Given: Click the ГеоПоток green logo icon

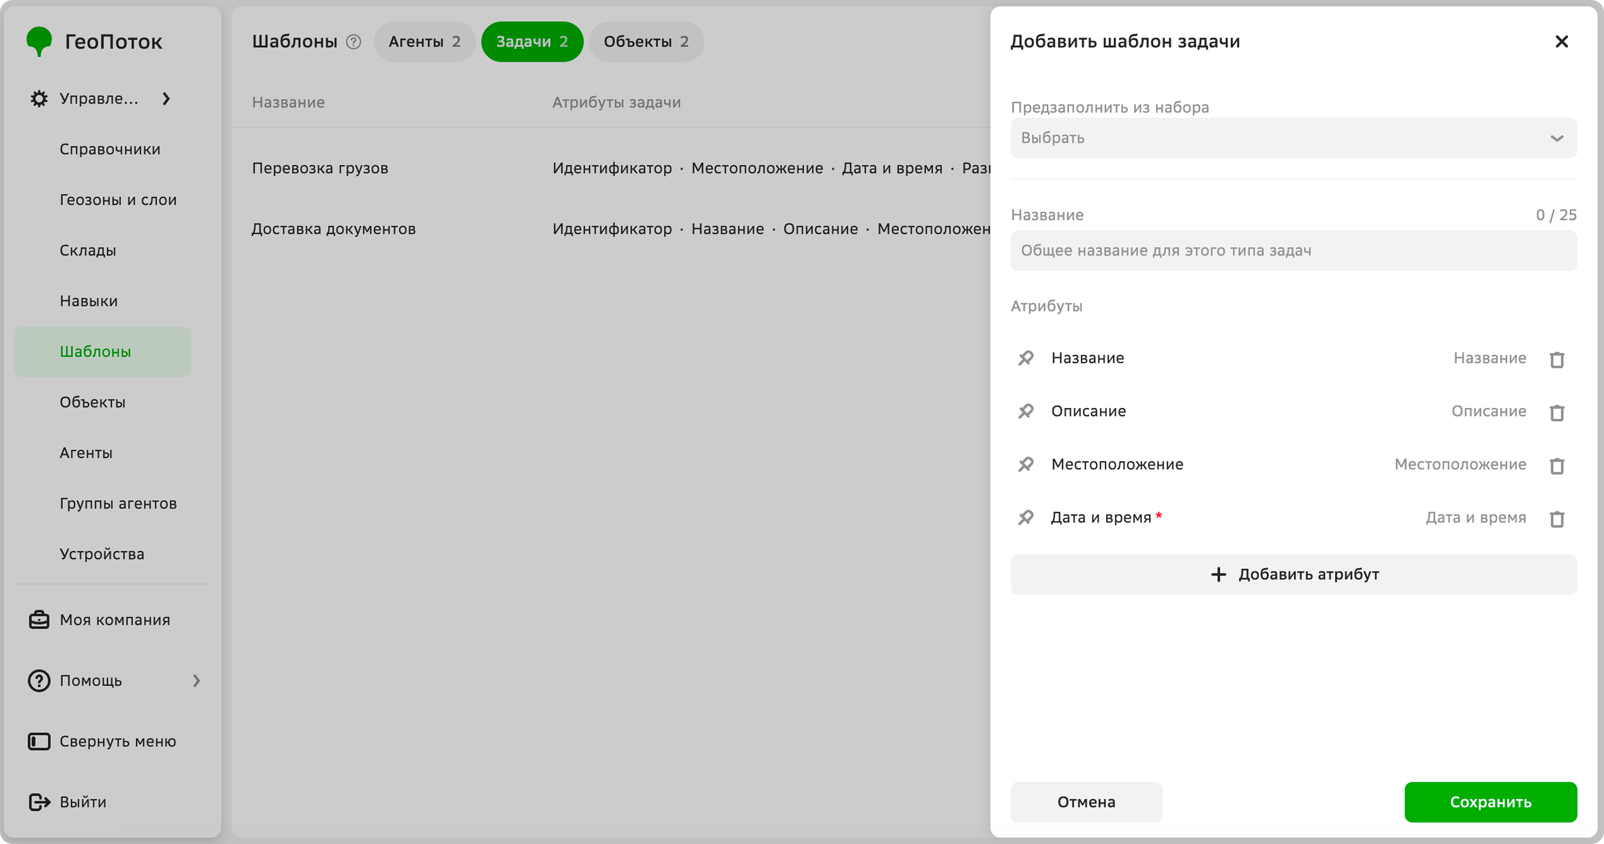Looking at the screenshot, I should coord(39,41).
